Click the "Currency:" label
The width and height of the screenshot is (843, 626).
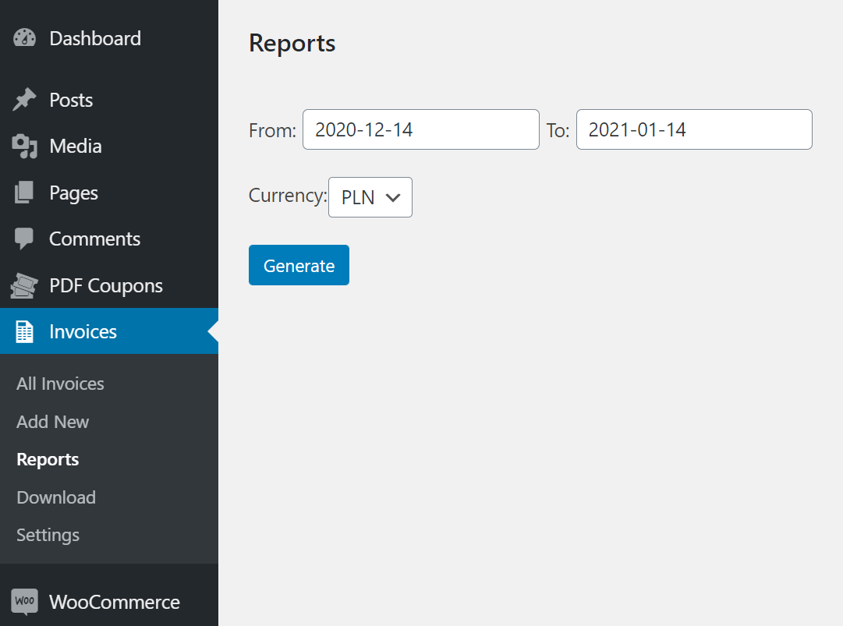coord(289,196)
